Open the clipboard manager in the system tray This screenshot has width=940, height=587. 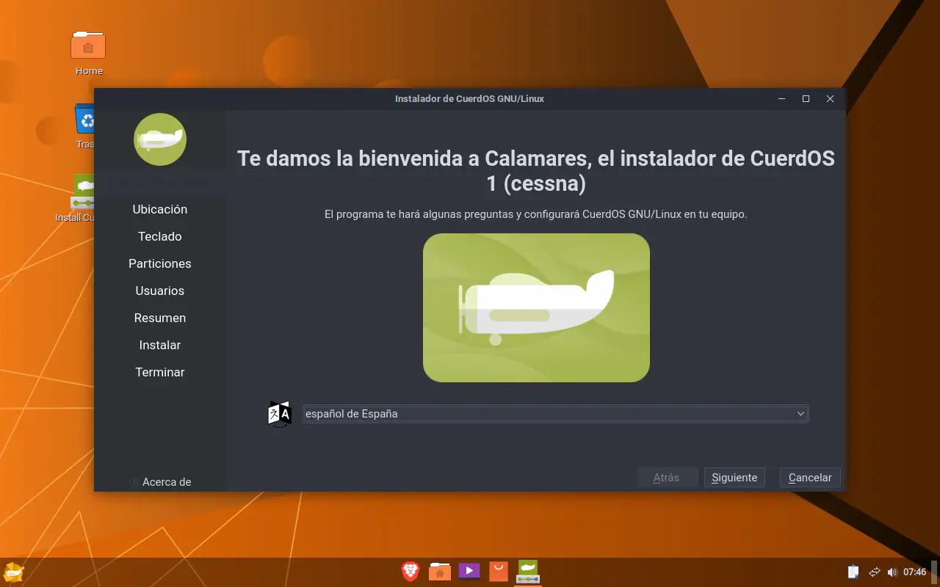click(853, 571)
